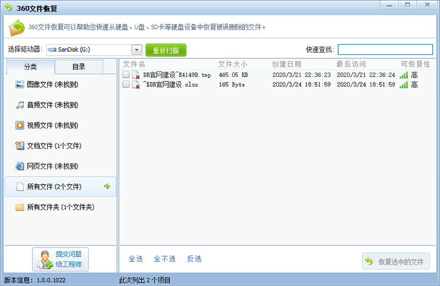Select 音频文件 (未找到) category

click(x=61, y=105)
